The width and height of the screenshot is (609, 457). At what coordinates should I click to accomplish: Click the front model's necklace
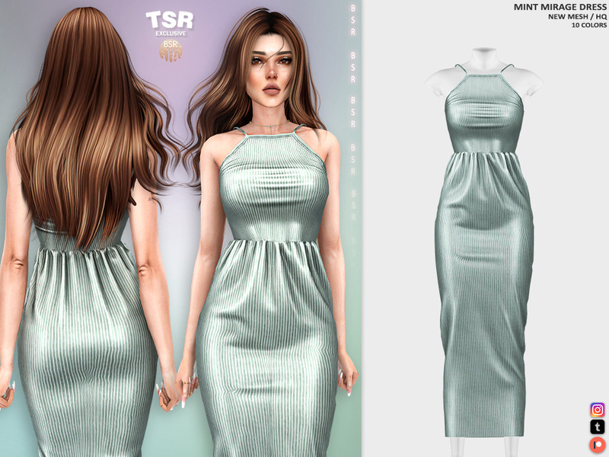pos(266,120)
